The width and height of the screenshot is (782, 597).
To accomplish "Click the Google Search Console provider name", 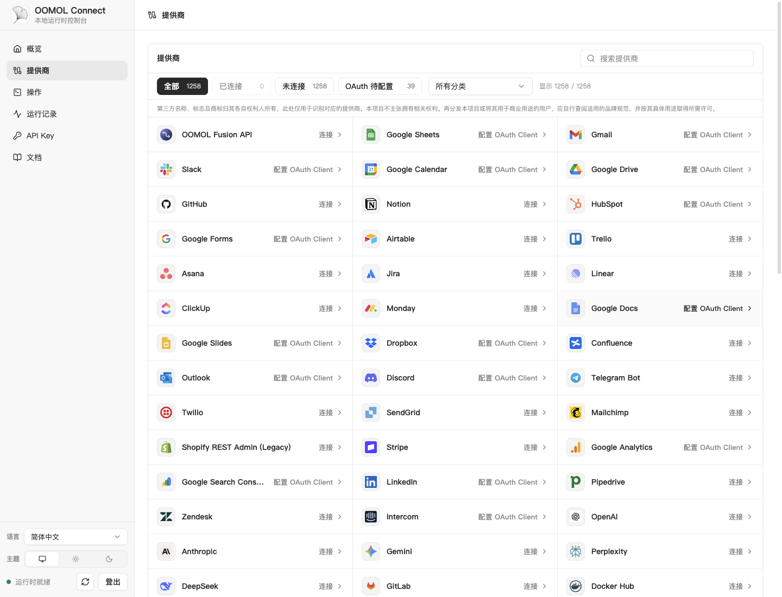I will coord(223,482).
